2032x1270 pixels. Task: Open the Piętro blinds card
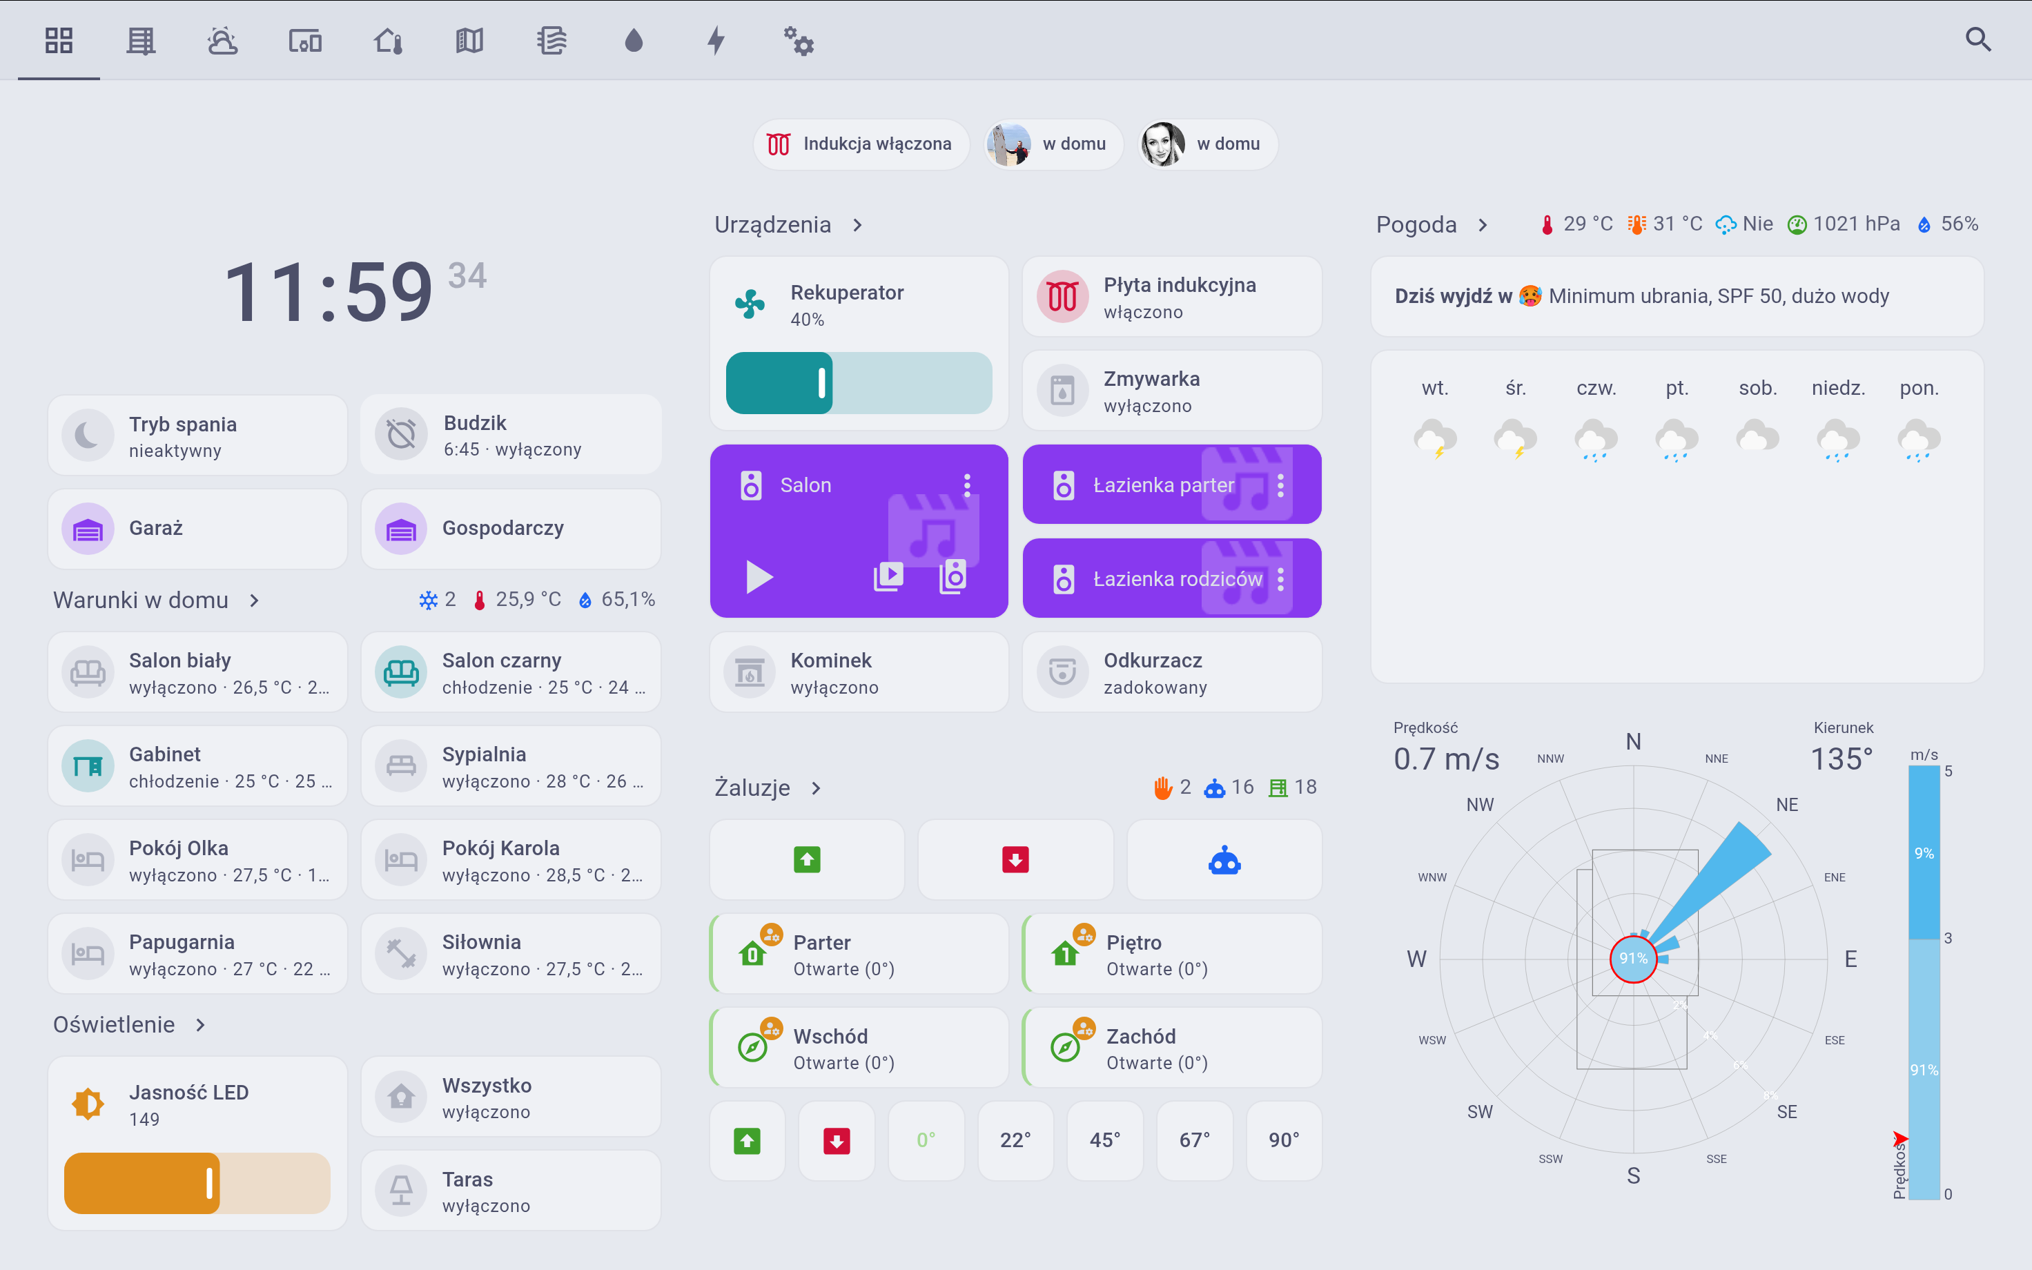[1172, 954]
